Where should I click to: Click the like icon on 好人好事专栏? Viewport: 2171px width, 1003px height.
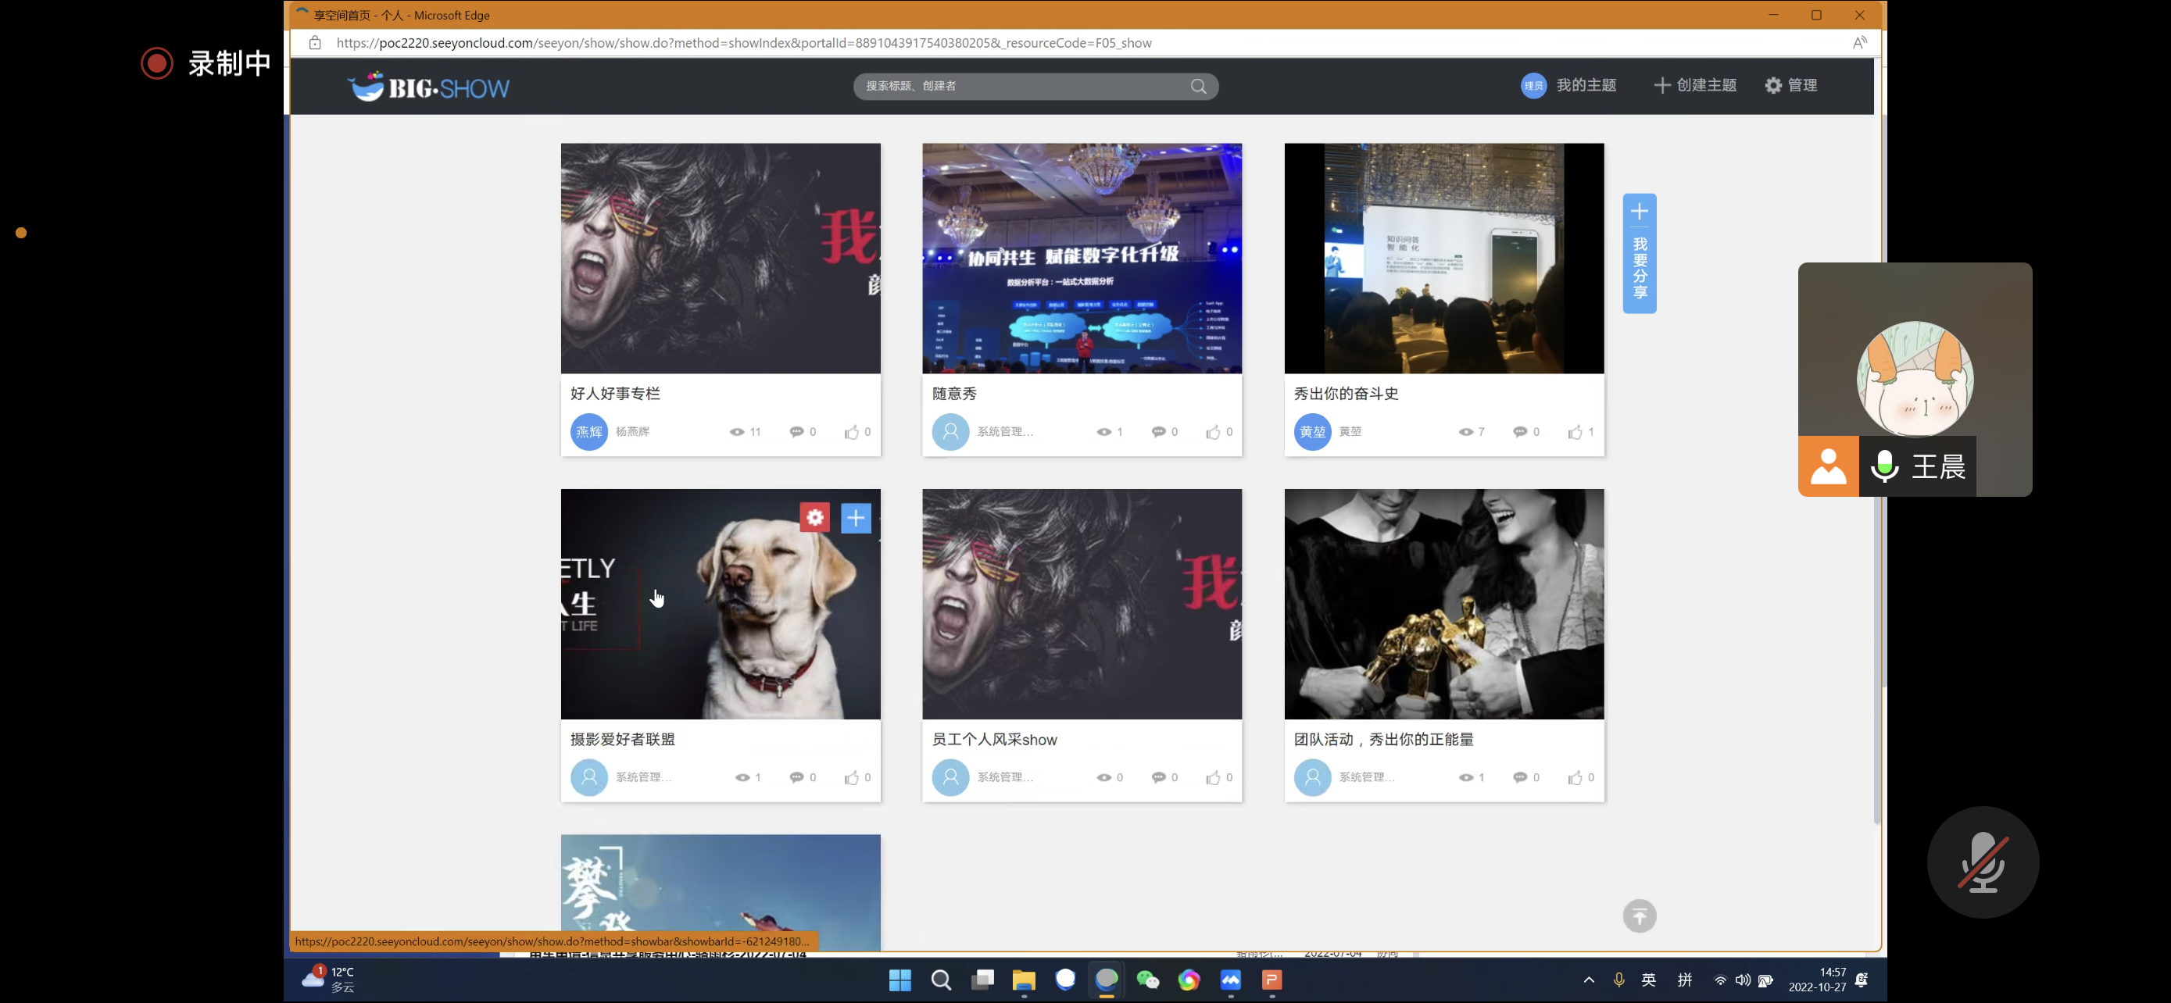[851, 432]
